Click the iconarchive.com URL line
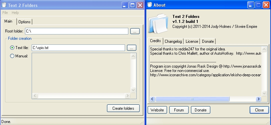Image resolution: width=271 pixels, height=125 pixels. [205, 75]
